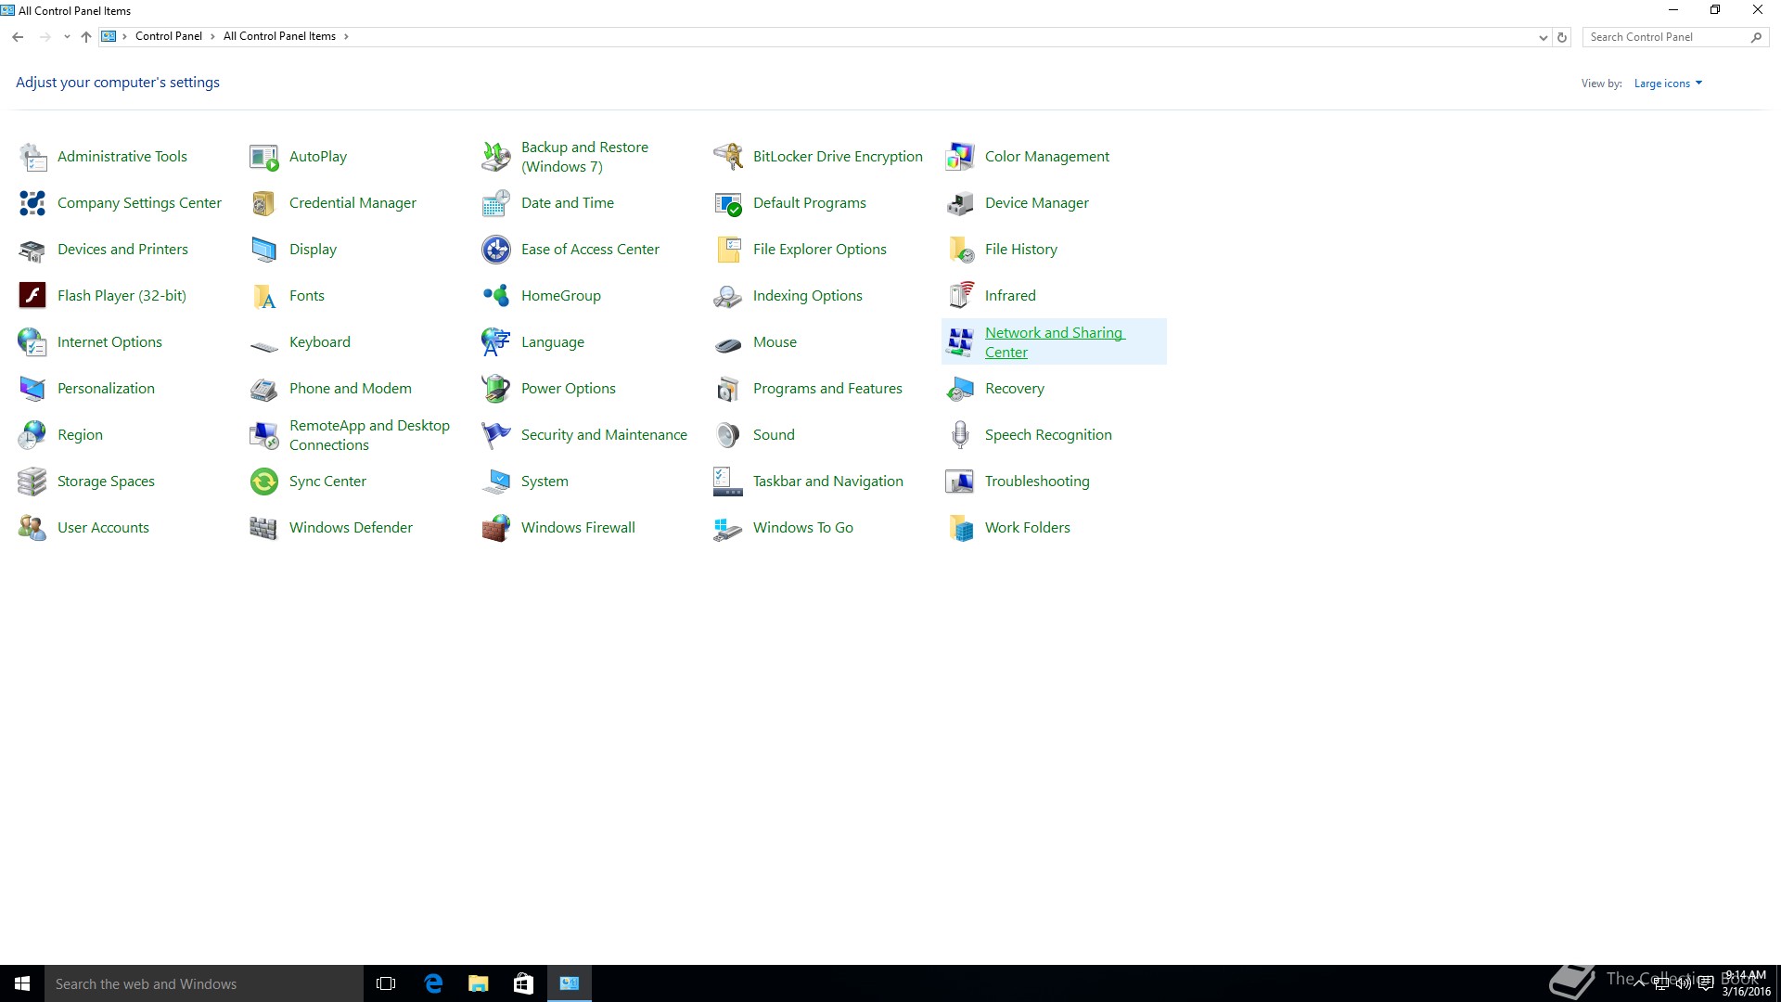
Task: Open the Personalization link
Action: (106, 389)
